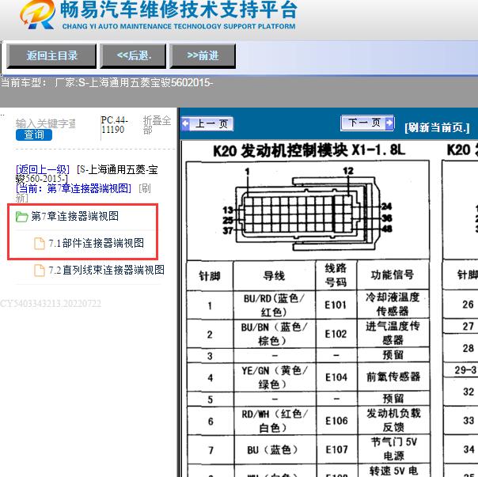Go back with <<后退 button
This screenshot has width=478, height=477.
coord(133,56)
